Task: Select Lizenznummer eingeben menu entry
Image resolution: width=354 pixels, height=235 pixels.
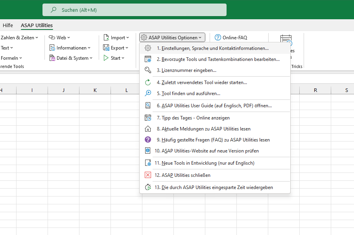Action: point(215,70)
